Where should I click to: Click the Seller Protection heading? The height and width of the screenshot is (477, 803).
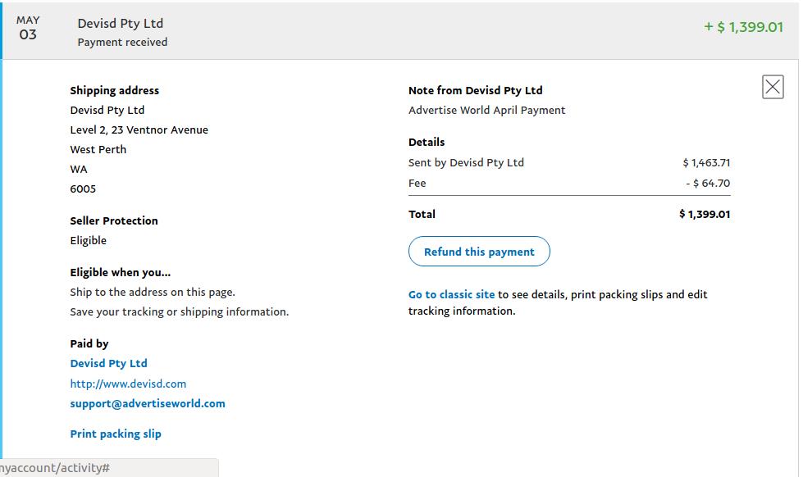tap(114, 220)
